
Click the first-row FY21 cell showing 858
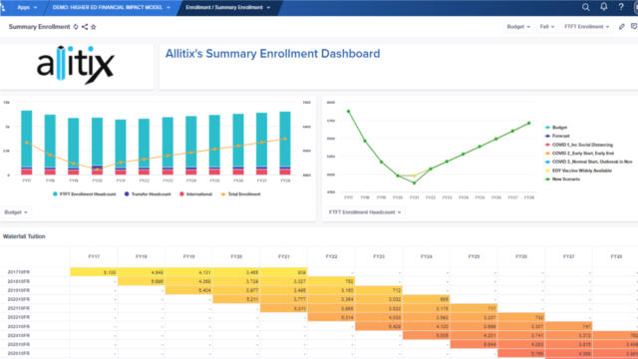[283, 272]
